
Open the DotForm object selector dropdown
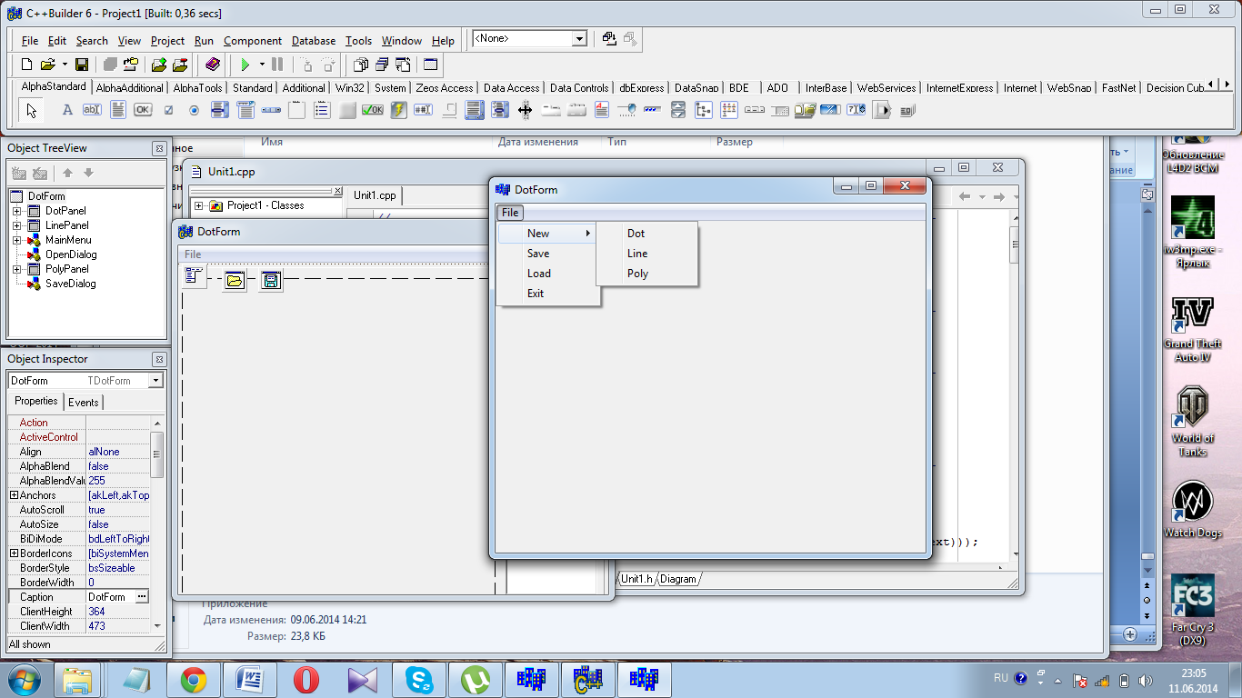click(x=155, y=381)
